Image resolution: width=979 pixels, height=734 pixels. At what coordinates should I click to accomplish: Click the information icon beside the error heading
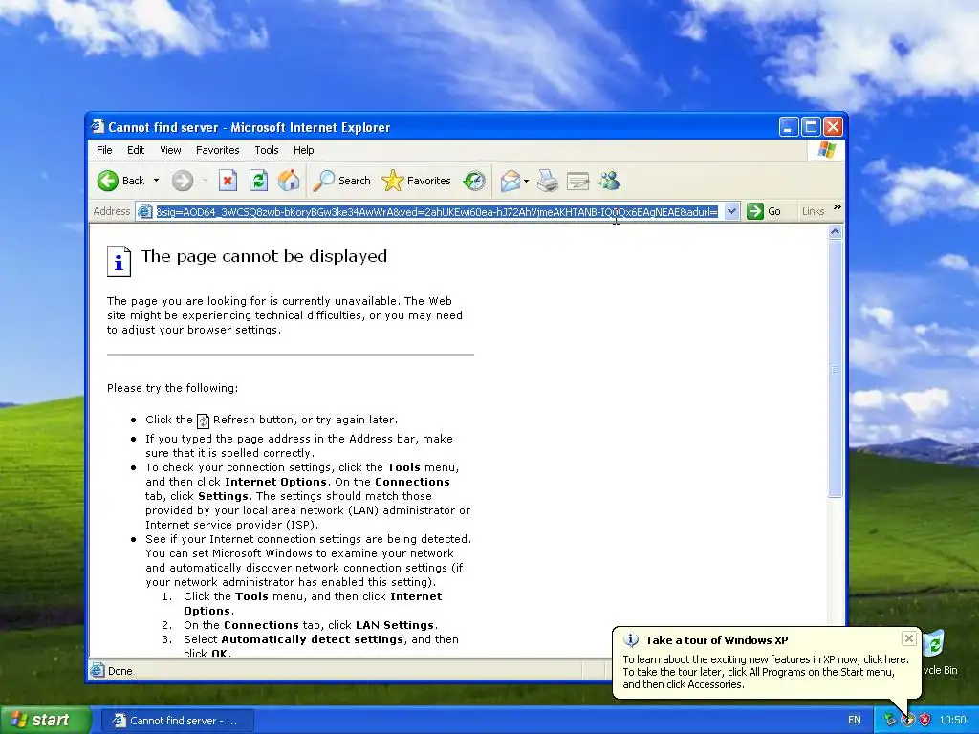pyautogui.click(x=119, y=261)
